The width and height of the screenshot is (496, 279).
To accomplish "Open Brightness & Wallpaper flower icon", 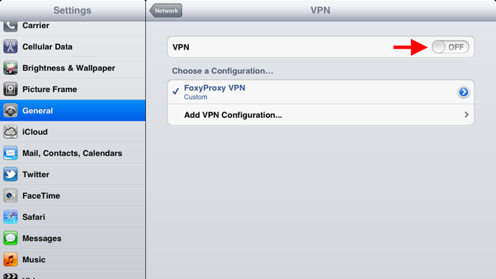I will coord(10,68).
